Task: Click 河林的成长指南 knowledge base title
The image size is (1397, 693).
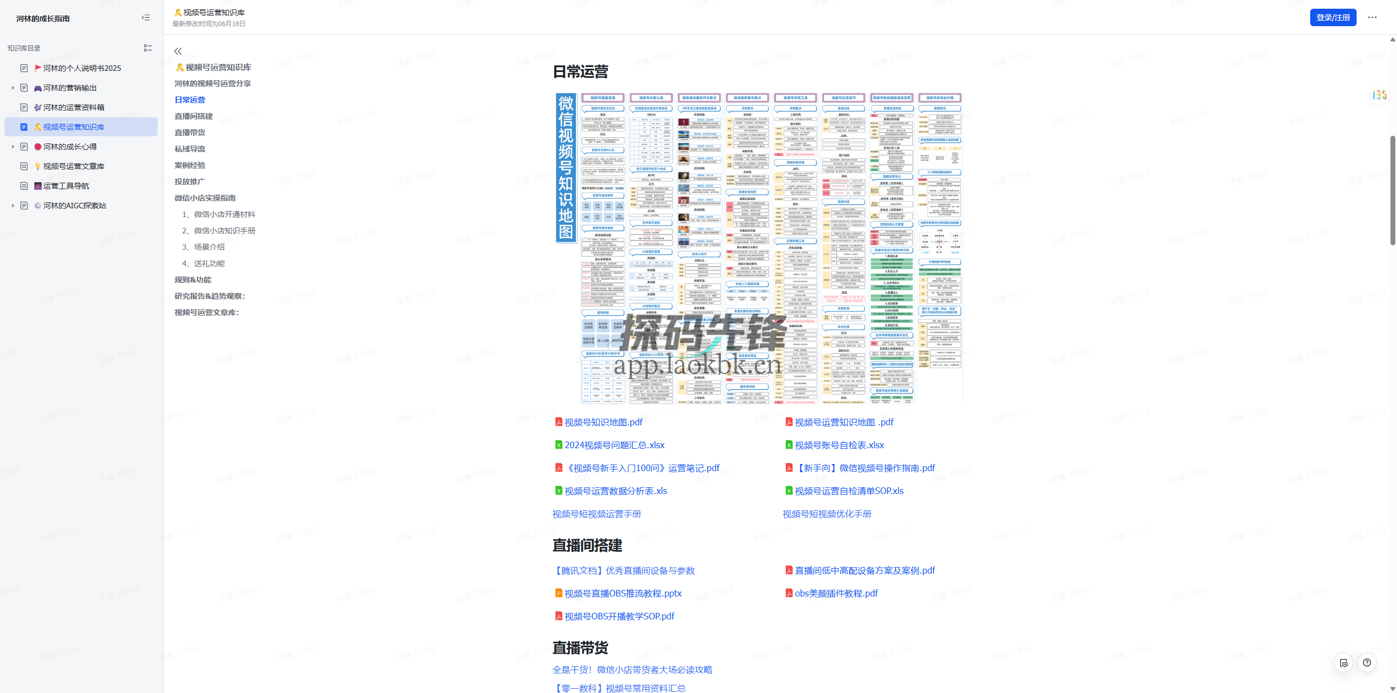Action: [x=43, y=18]
